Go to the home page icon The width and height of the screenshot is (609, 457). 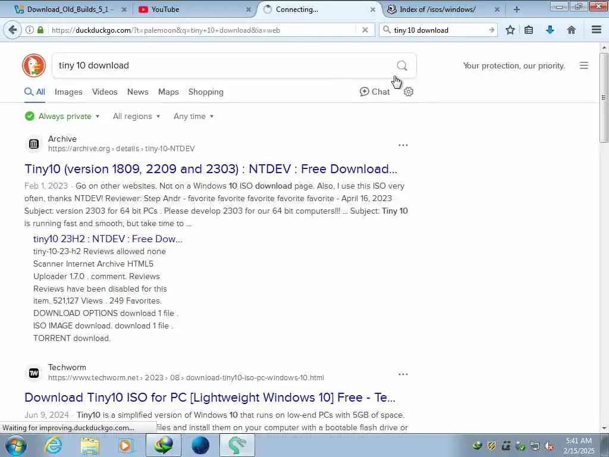(572, 30)
